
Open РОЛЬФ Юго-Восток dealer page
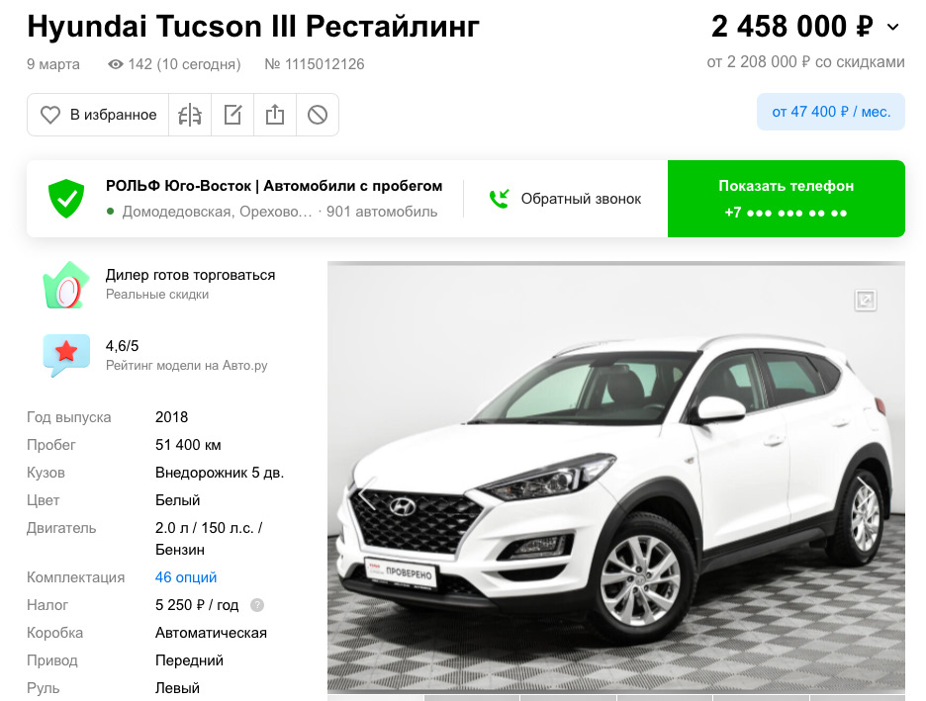(x=274, y=186)
